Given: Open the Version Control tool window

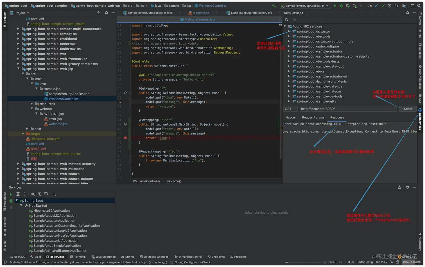Looking at the screenshot, I should click(x=188, y=257).
